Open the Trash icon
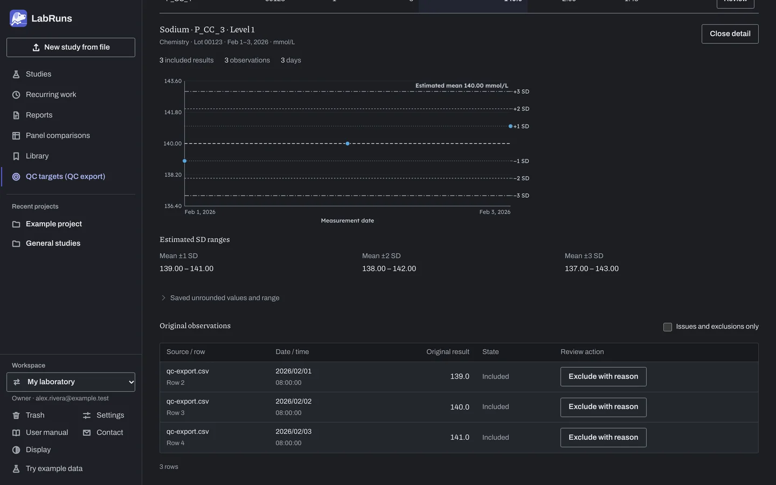Viewport: 776px width, 485px height. click(16, 415)
